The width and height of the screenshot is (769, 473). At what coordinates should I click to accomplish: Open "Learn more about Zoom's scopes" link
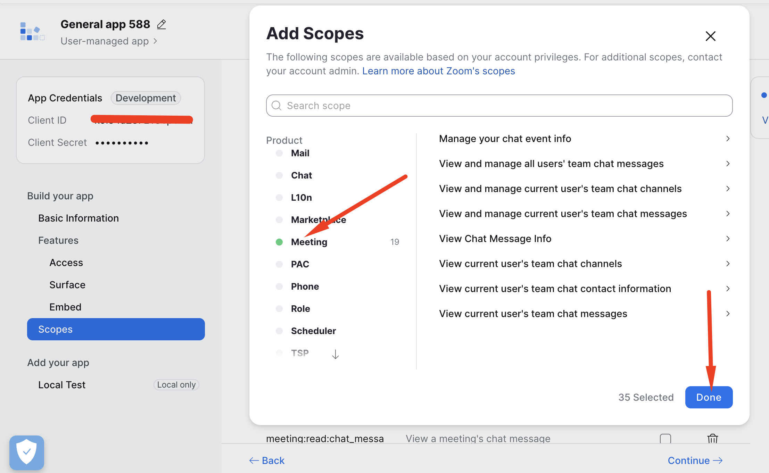[438, 71]
